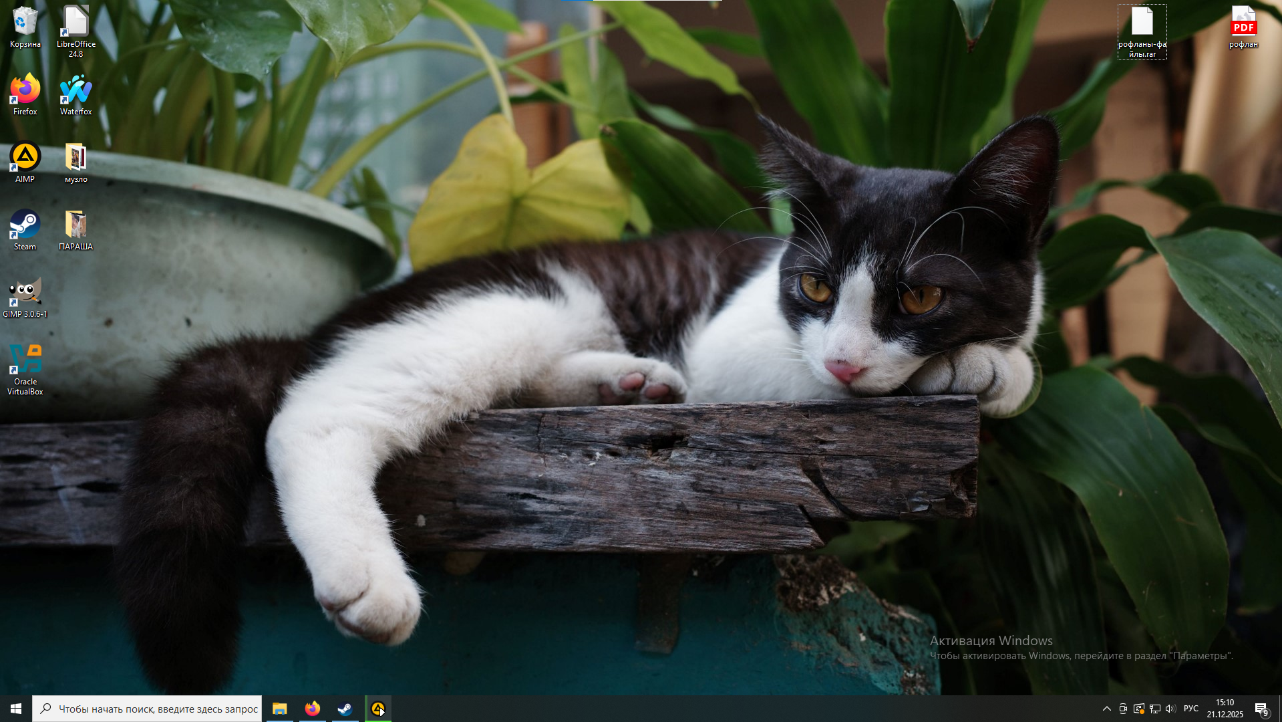Image resolution: width=1282 pixels, height=722 pixels.
Task: Switch input language via РУС indicator
Action: pyautogui.click(x=1191, y=709)
